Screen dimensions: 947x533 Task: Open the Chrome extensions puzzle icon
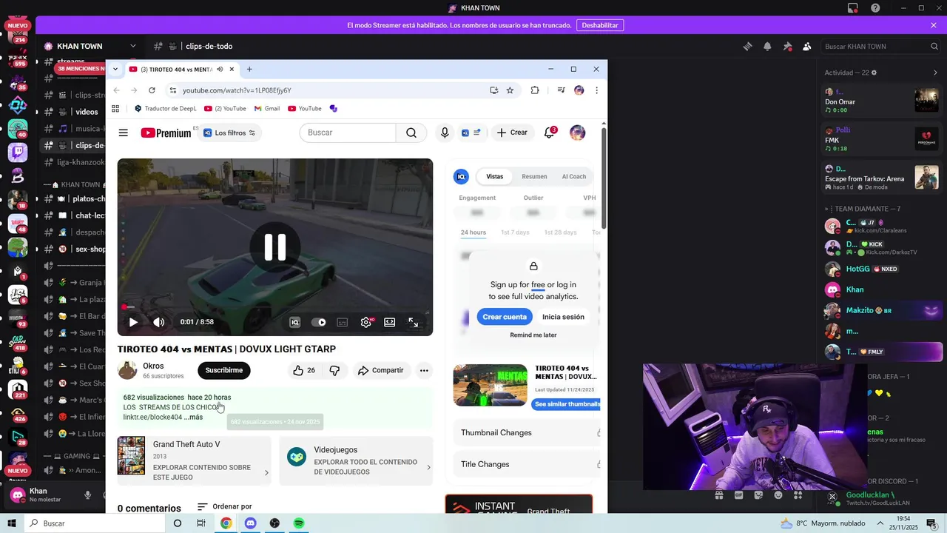(x=535, y=90)
